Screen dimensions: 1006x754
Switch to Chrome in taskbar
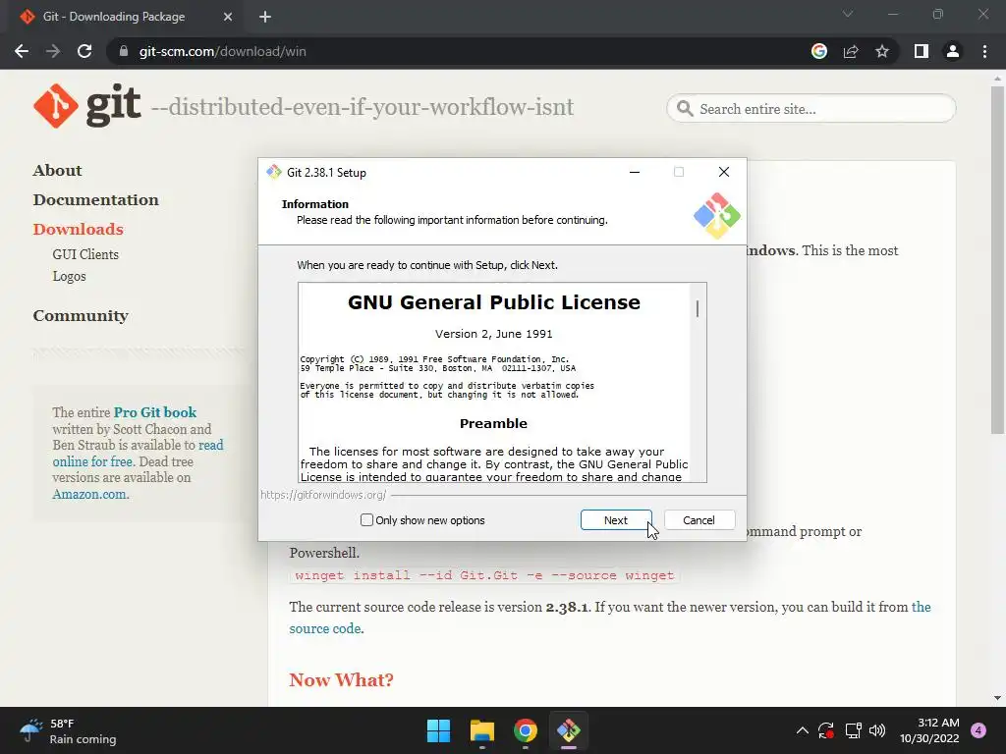[525, 730]
